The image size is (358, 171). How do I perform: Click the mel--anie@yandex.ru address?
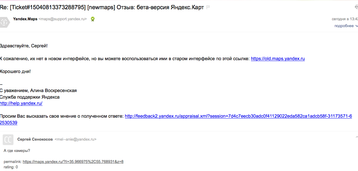click(76, 139)
